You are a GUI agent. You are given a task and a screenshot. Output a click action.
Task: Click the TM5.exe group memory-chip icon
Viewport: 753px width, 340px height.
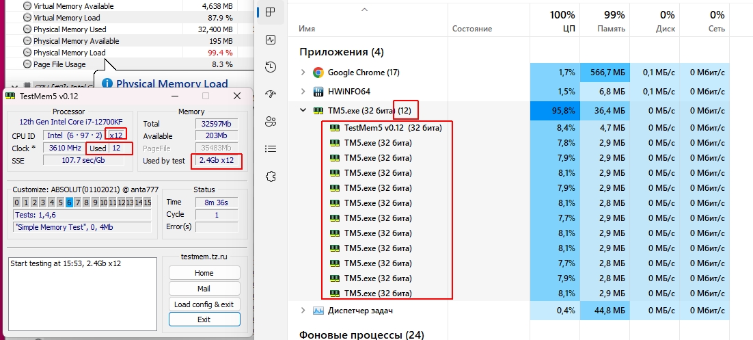318,111
